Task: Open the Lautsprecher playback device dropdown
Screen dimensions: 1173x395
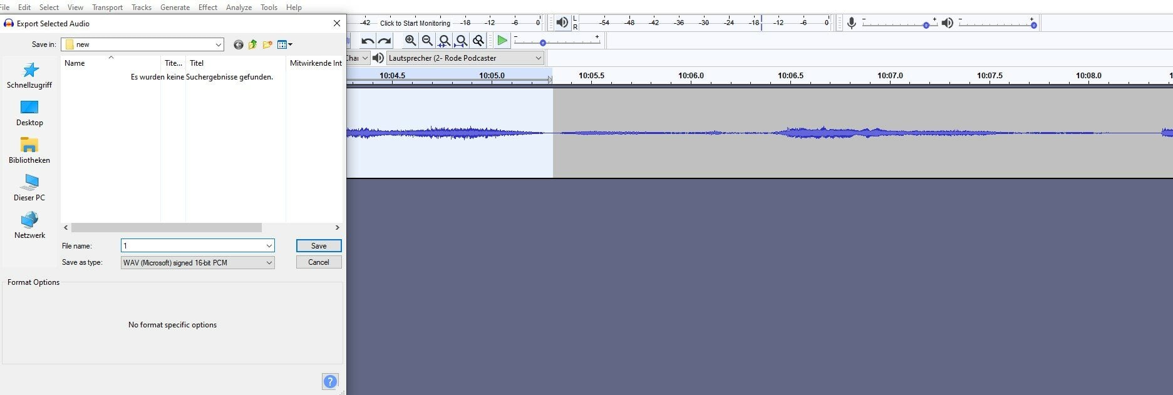Action: [x=465, y=58]
